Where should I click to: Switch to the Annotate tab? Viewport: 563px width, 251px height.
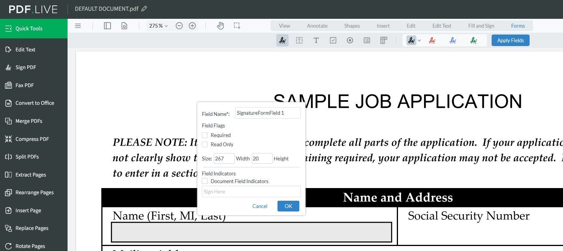317,26
